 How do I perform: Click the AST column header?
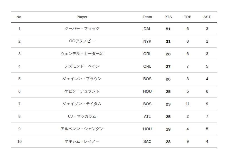207,17
